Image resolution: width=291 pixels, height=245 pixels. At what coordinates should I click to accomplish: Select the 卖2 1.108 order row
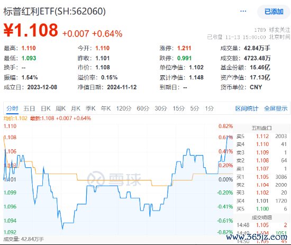point(262,160)
